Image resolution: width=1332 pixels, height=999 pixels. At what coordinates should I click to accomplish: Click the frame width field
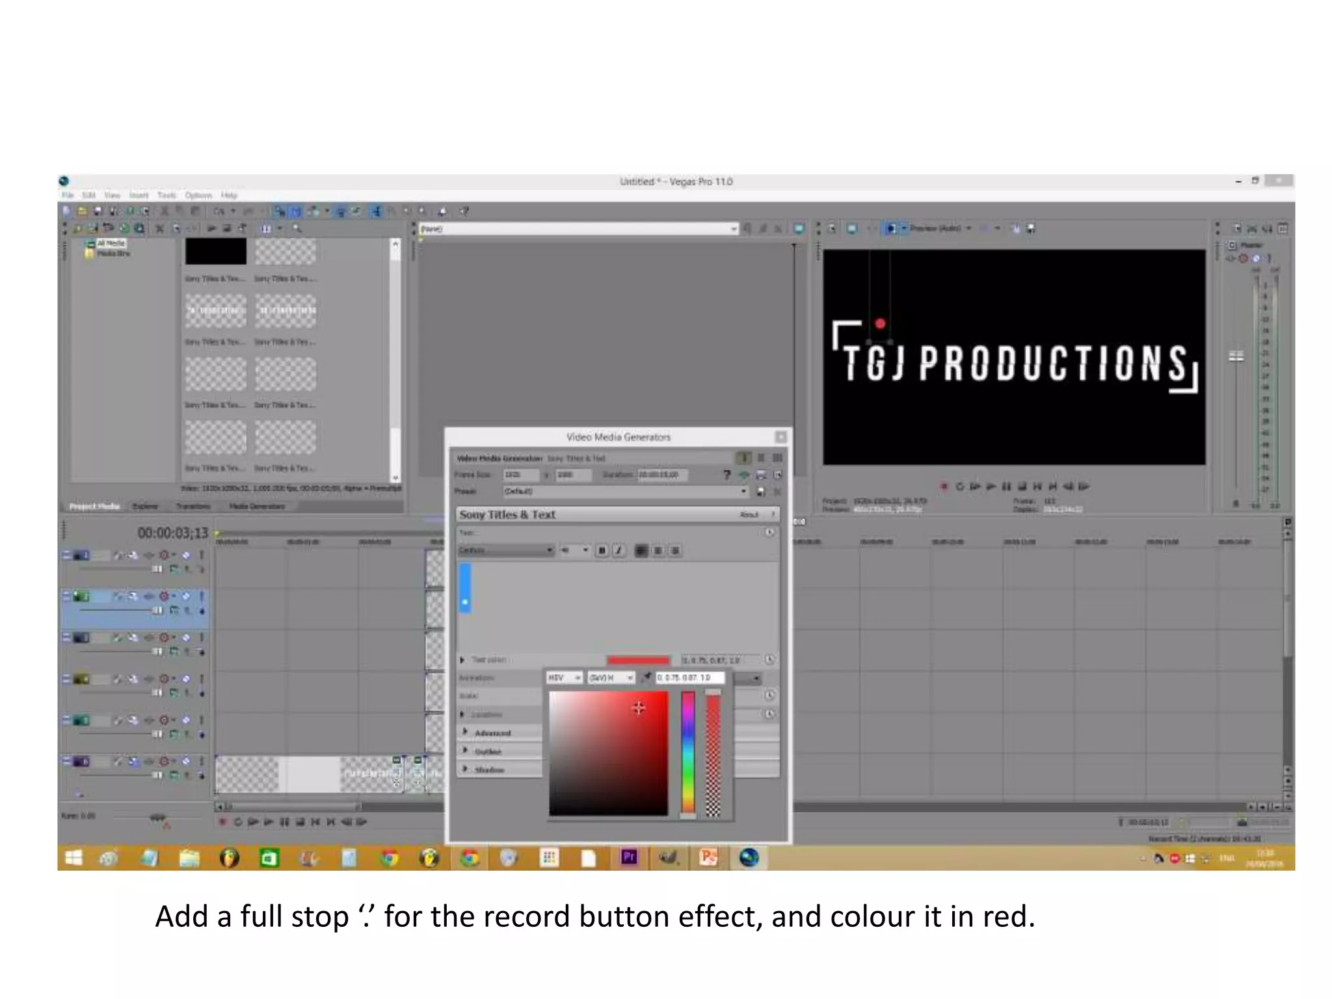pyautogui.click(x=521, y=475)
